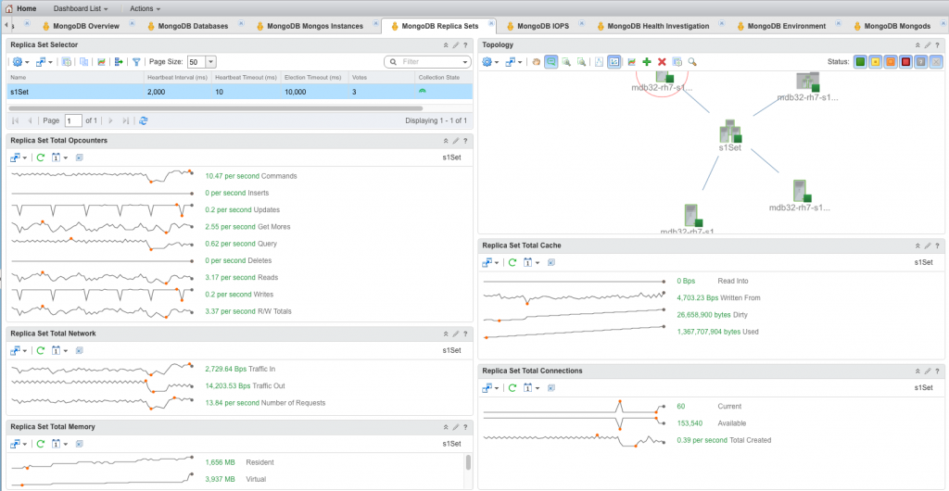949x491 pixels.
Task: Toggle the red status filter in Topology
Action: (905, 61)
